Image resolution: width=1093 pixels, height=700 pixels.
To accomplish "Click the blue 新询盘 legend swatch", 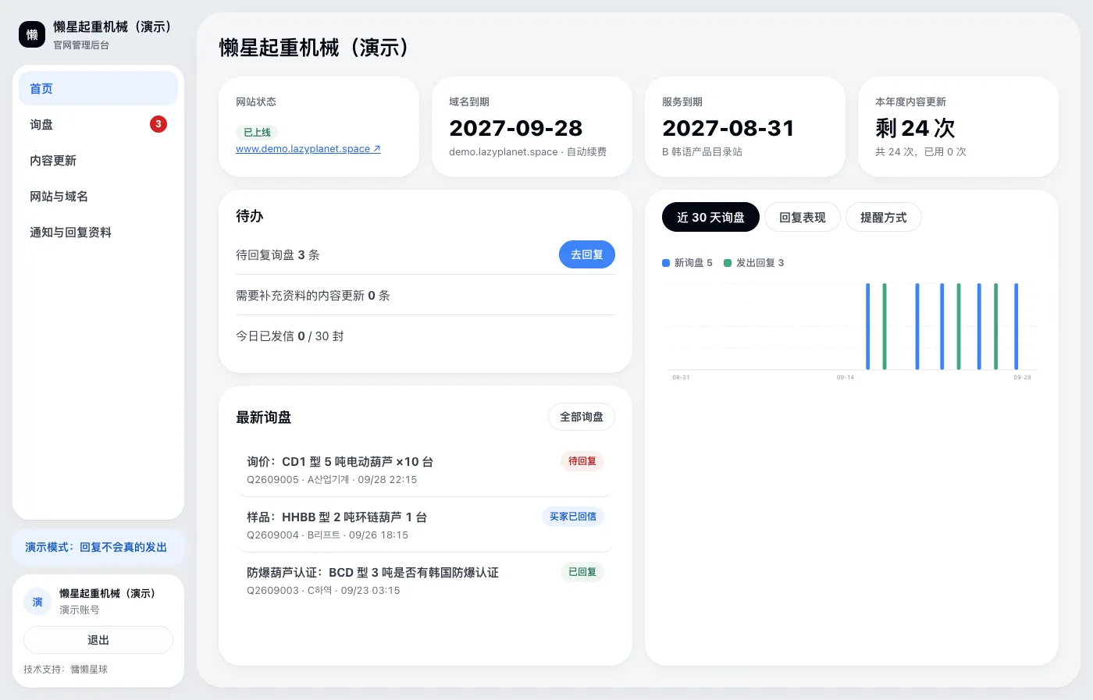I will [666, 263].
